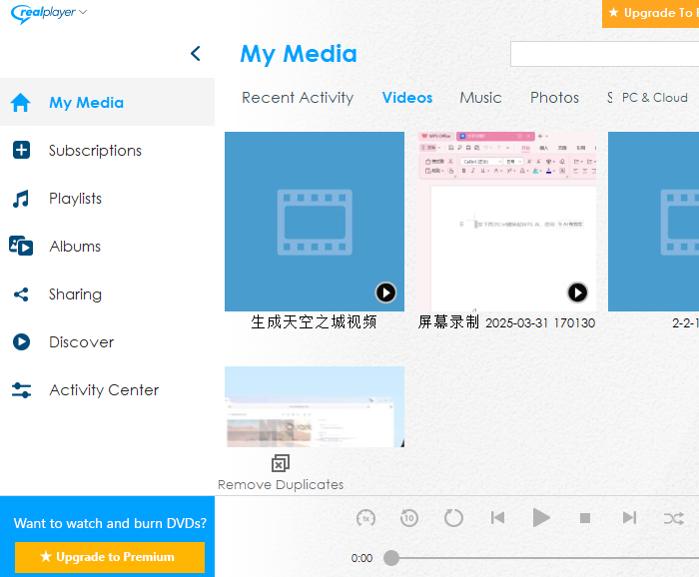Click the Upgrade to Premium button
This screenshot has height=577, width=699.
(x=110, y=557)
